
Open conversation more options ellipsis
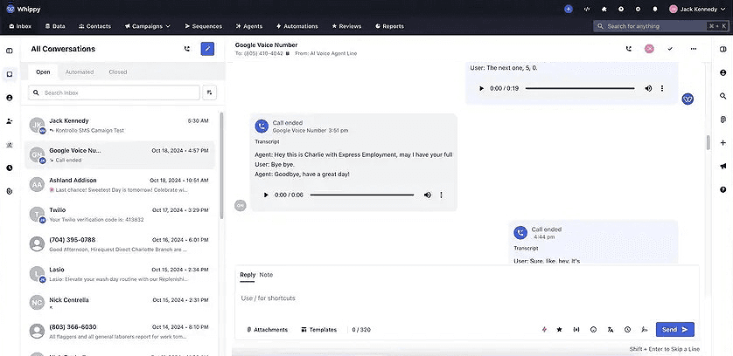point(694,49)
